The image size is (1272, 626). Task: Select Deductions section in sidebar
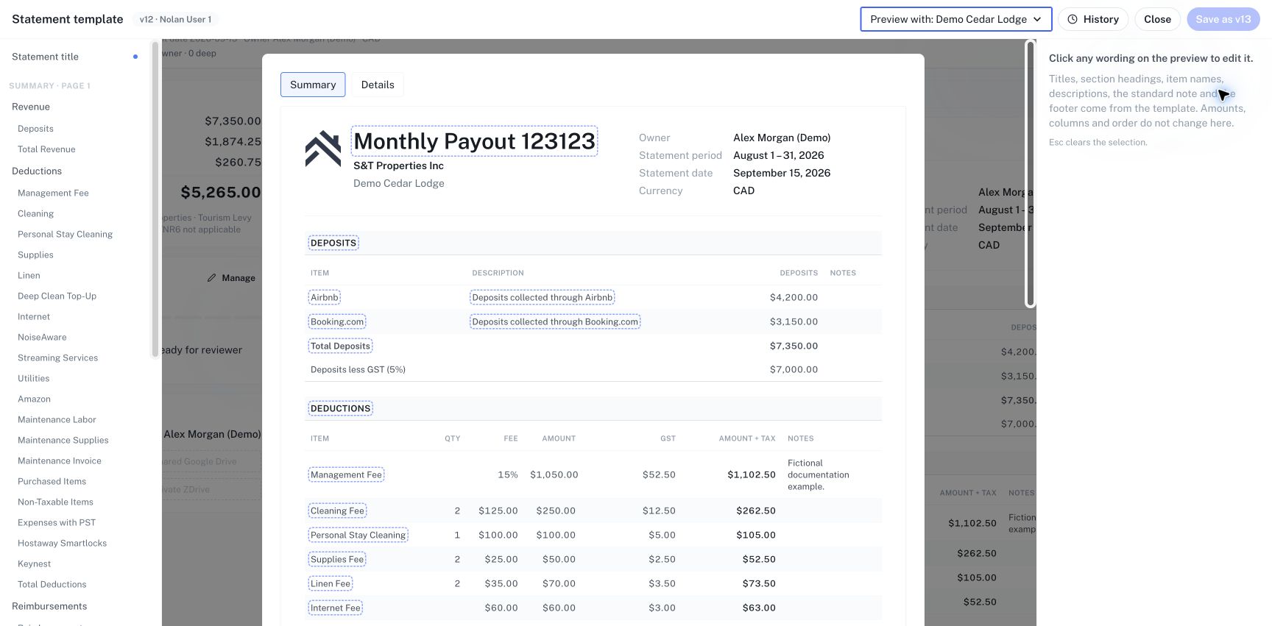pyautogui.click(x=37, y=171)
